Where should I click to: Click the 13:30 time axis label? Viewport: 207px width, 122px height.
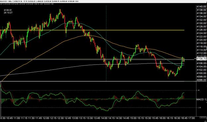(x=89, y=118)
